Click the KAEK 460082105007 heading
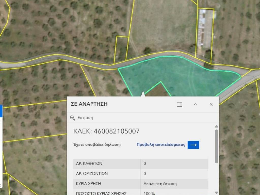Viewport: 260px width, 195px height. click(x=106, y=131)
